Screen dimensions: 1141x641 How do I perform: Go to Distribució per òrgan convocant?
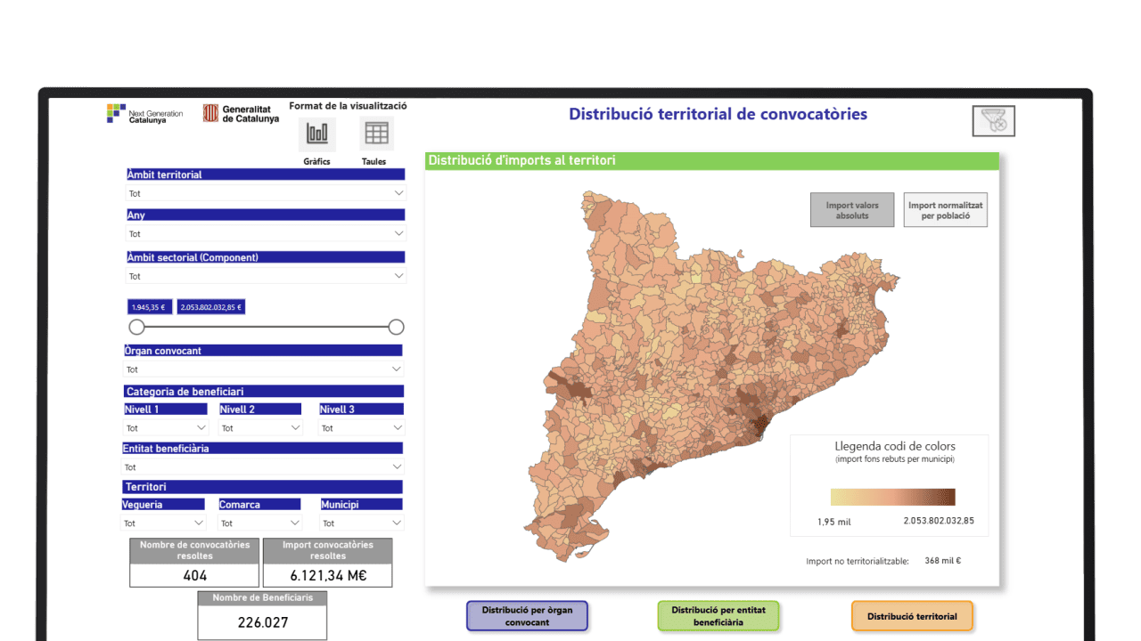point(527,616)
